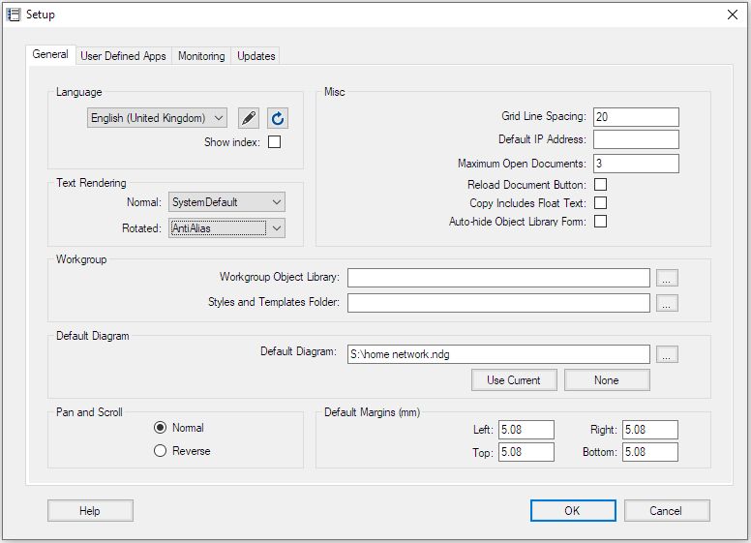This screenshot has width=751, height=543.
Task: Click the Bottom margin field
Action: point(650,452)
